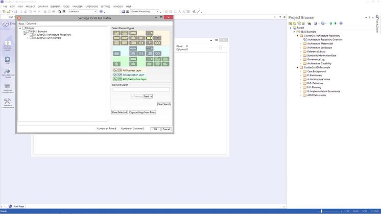Switch to the Columns tab
The image size is (381, 214).
coord(31,23)
